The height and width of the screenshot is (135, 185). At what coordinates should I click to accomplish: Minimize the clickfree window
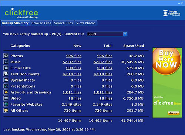click(x=179, y=3)
